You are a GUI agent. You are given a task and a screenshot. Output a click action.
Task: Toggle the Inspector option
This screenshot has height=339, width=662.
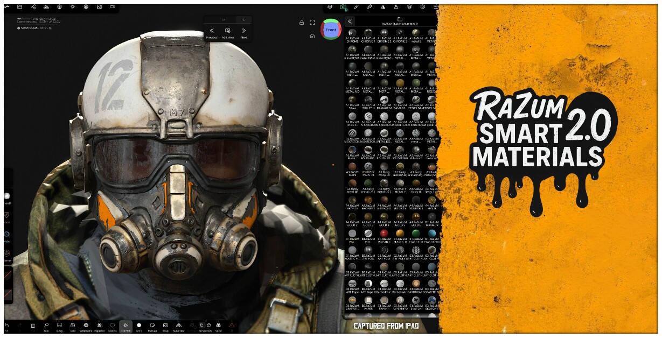click(x=99, y=327)
